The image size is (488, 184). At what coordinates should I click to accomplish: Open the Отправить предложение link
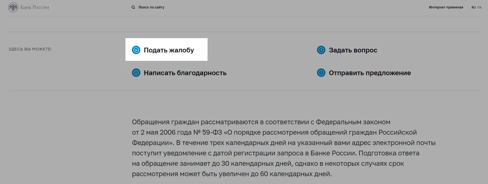tap(370, 73)
